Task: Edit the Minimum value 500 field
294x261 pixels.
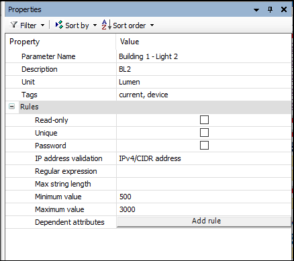Action: tap(204, 197)
